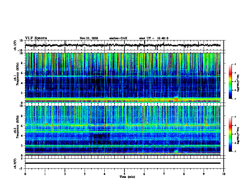Click the "8" kHz tick of ch.1 spectrogram

pos(22,63)
